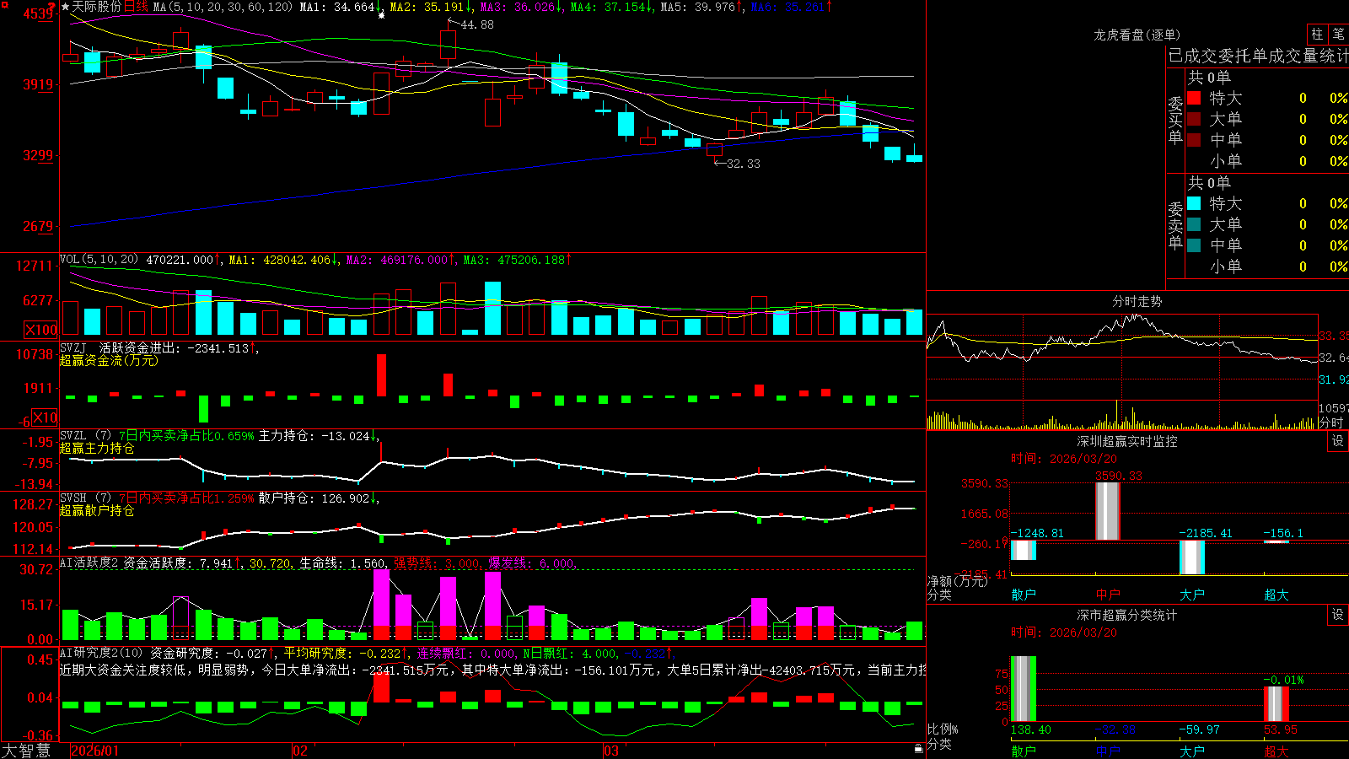Open MA(5,10,20,30,60,120) indicator parameters
This screenshot has height=759, width=1349.
(223, 7)
